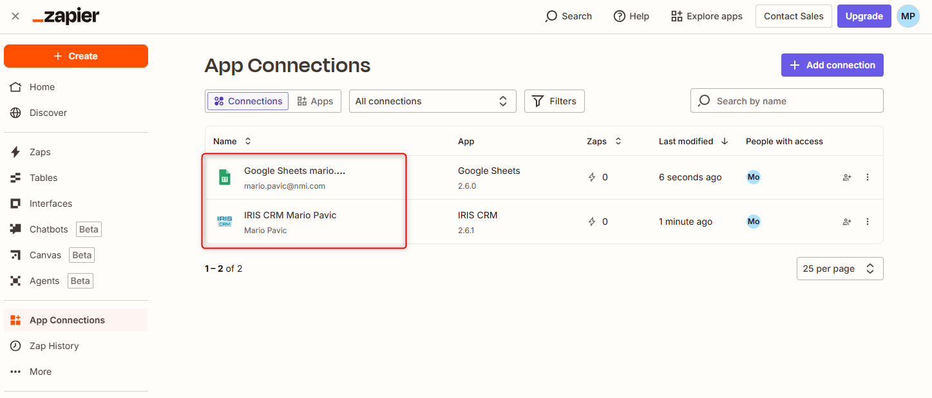Open the 25 per page dropdown
Viewport: 932px width, 398px height.
pos(840,269)
